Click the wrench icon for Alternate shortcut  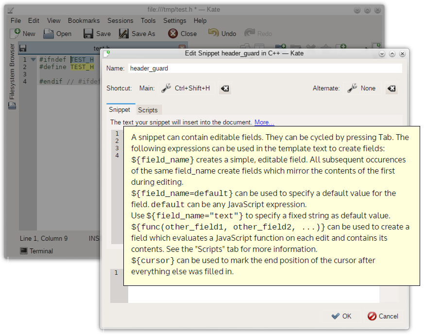352,88
